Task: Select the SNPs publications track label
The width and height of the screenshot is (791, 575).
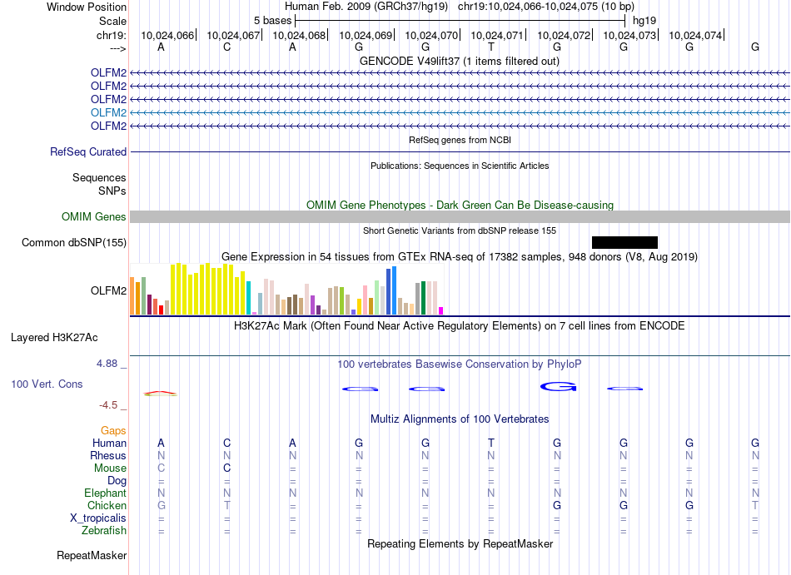Action: point(112,191)
